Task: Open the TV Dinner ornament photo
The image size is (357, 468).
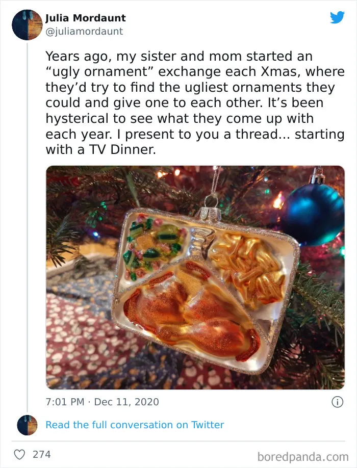Action: pos(195,277)
